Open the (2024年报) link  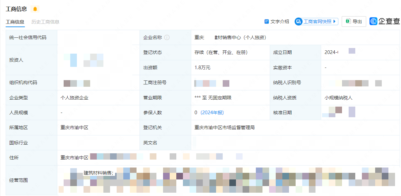212,113
